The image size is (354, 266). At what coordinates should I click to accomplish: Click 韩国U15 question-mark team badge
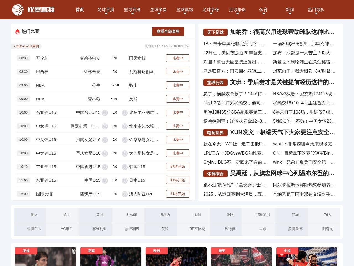(x=125, y=167)
